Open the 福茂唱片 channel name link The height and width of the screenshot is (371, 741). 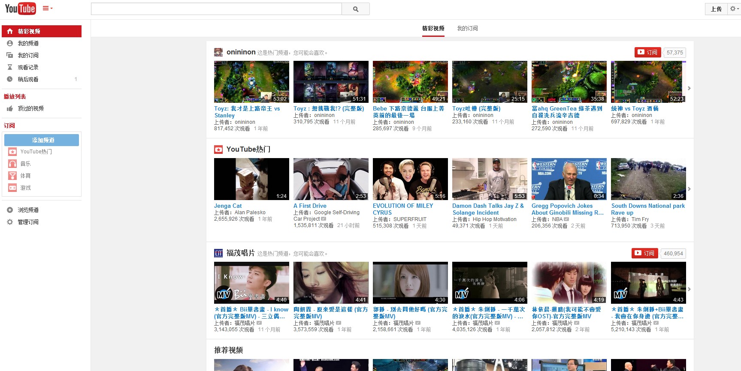(241, 253)
